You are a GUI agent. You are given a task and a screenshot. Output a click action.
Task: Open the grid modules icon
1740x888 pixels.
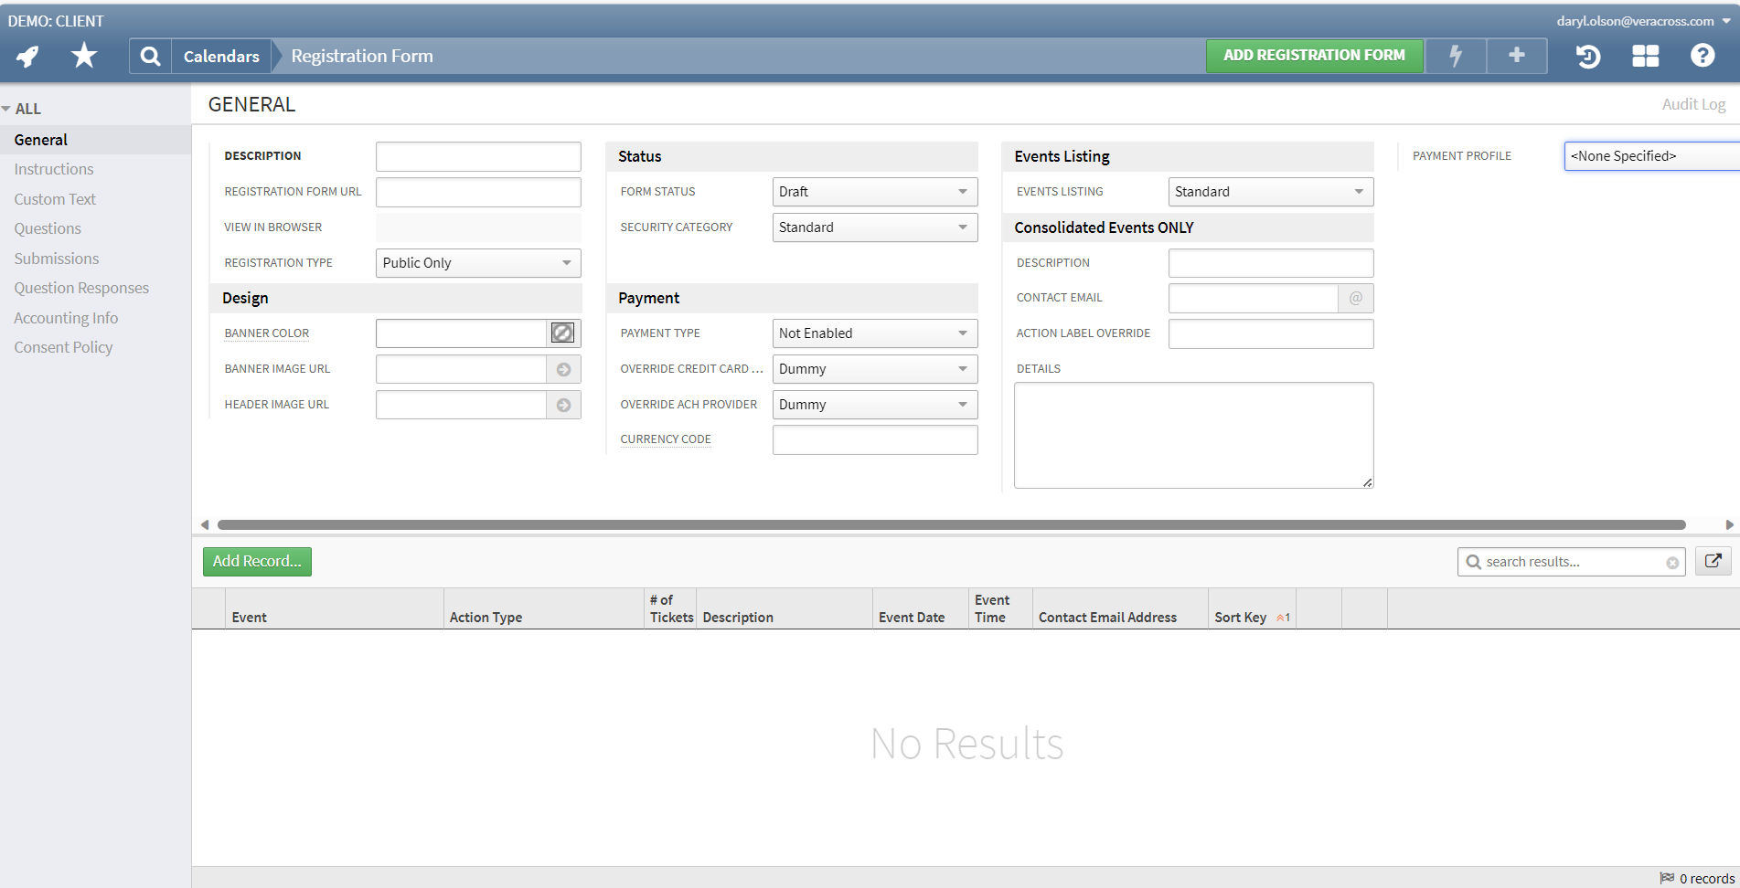(1645, 57)
